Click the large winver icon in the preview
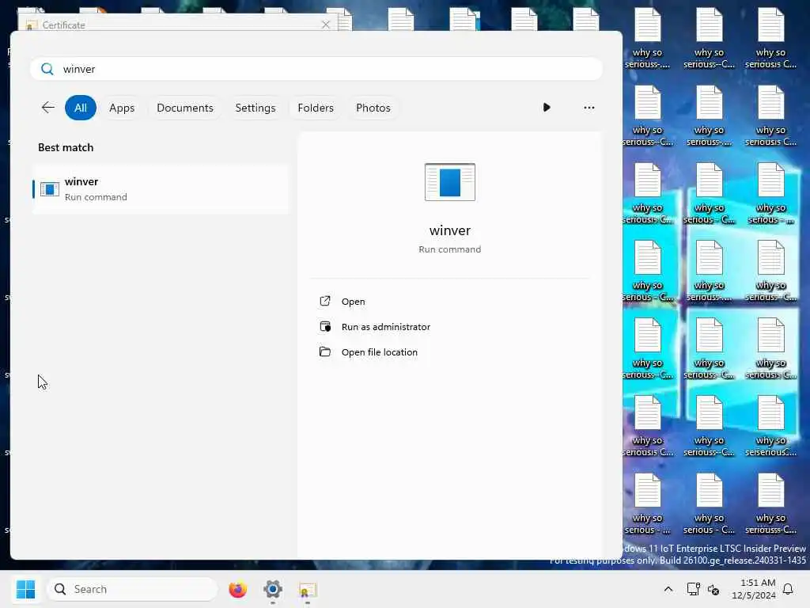810x608 pixels. [450, 182]
